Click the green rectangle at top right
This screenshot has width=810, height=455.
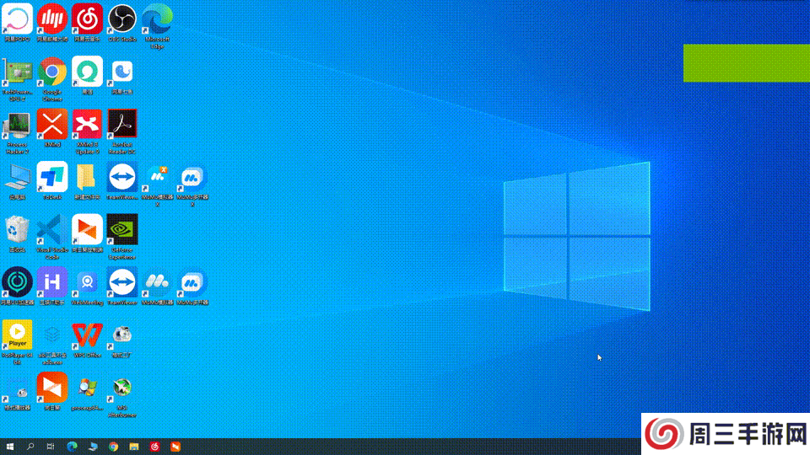coord(746,63)
